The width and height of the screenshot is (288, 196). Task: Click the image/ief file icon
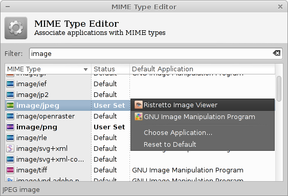[x=10, y=84]
